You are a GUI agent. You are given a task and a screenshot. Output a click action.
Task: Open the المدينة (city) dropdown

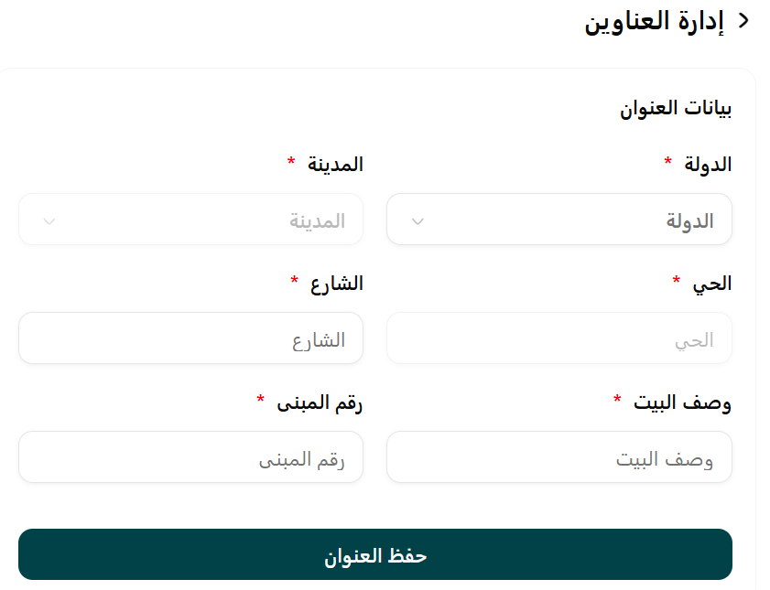(x=190, y=219)
